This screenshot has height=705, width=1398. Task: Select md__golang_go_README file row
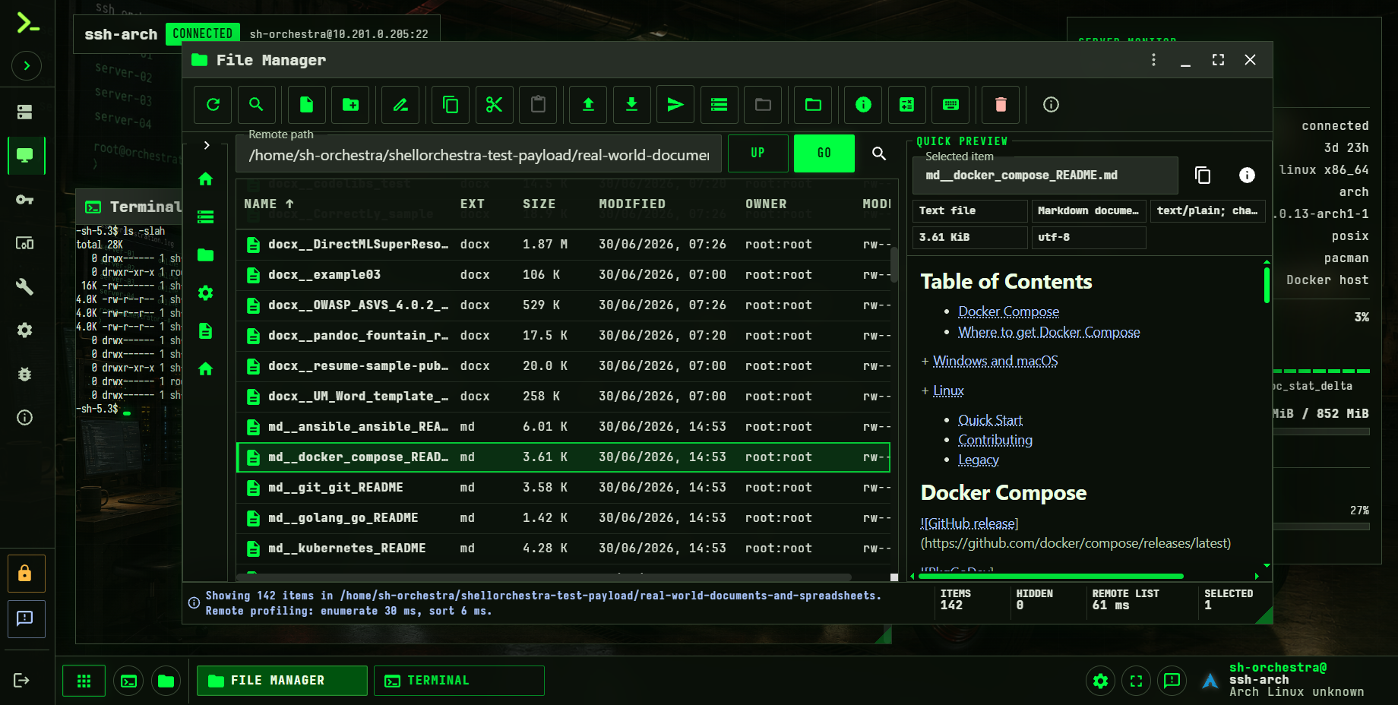563,518
